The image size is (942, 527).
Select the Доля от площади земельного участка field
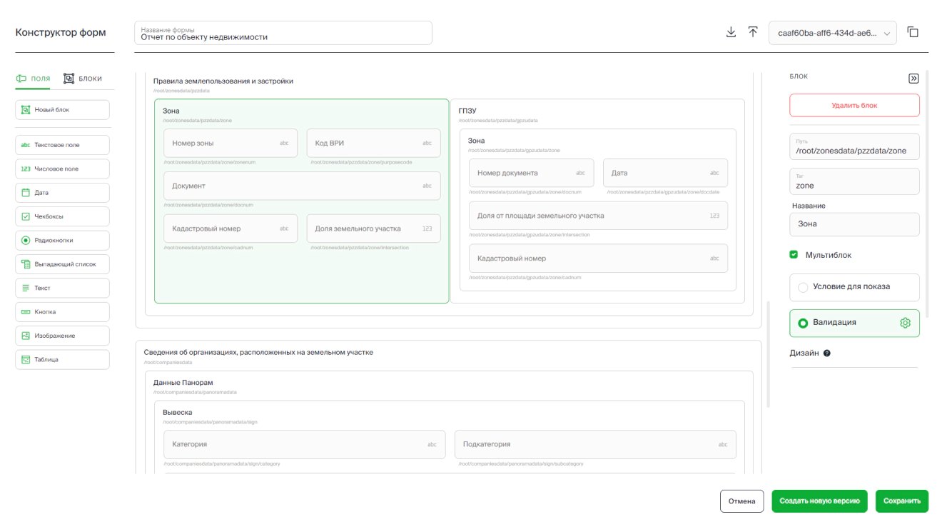pos(599,216)
